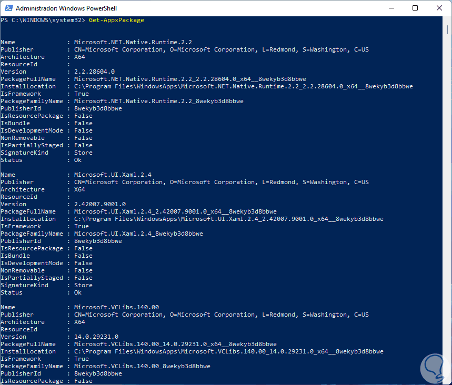452x385 pixels.
Task: Click the Get-AppxPackage command text
Action: click(x=116, y=20)
